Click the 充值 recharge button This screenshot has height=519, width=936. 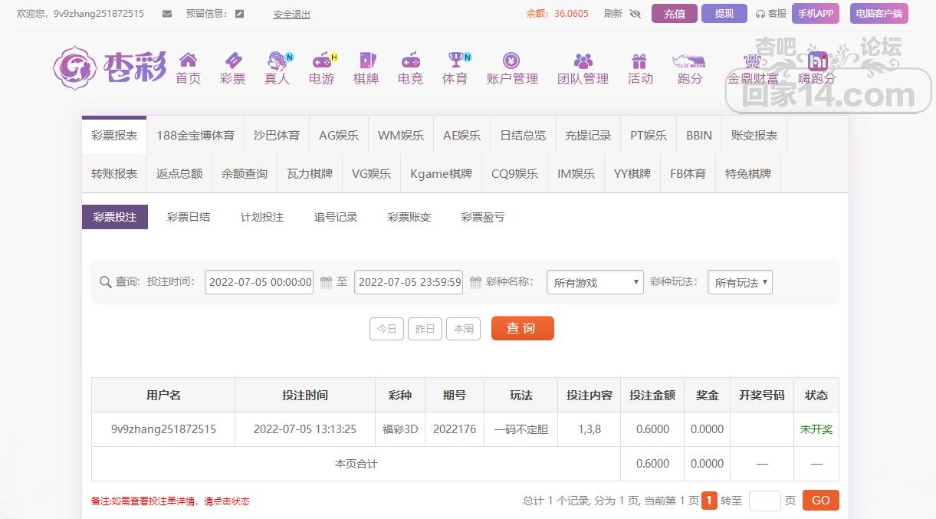pyautogui.click(x=674, y=14)
